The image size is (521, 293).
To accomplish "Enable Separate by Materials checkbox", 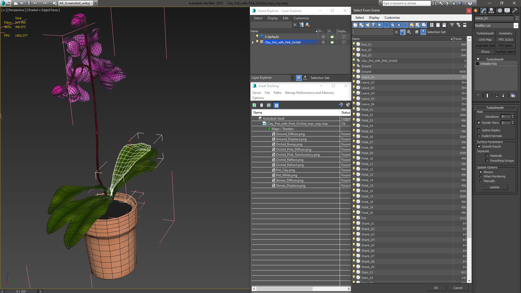I will tap(487, 156).
